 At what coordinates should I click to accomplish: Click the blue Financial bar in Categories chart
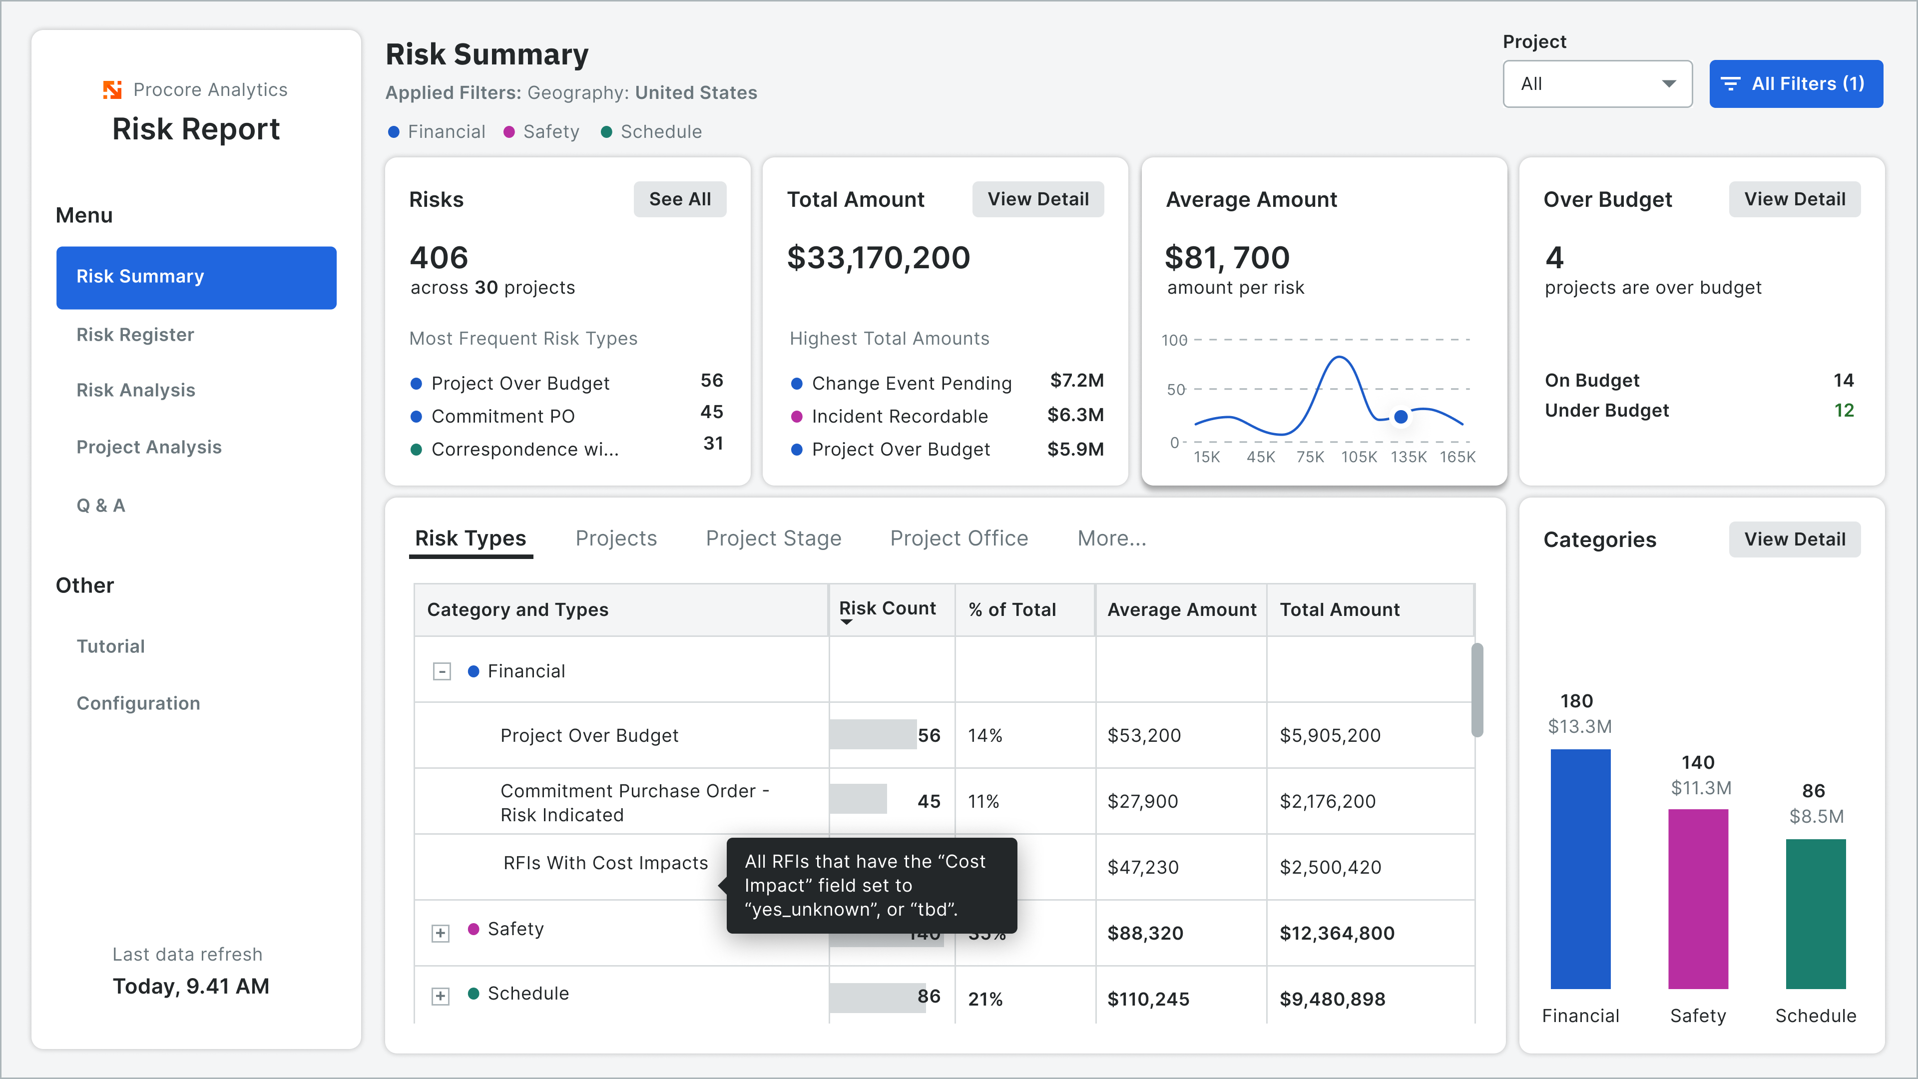pos(1580,869)
